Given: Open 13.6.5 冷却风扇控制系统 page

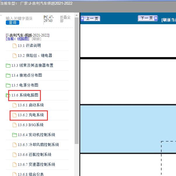Looking at the screenshot, I should point(38,145).
